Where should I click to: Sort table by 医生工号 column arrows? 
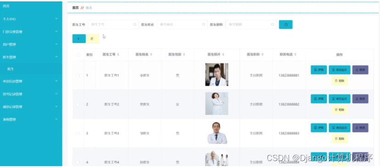118,54
